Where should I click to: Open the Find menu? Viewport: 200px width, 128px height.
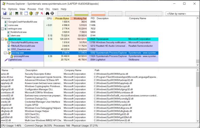coord(41,9)
